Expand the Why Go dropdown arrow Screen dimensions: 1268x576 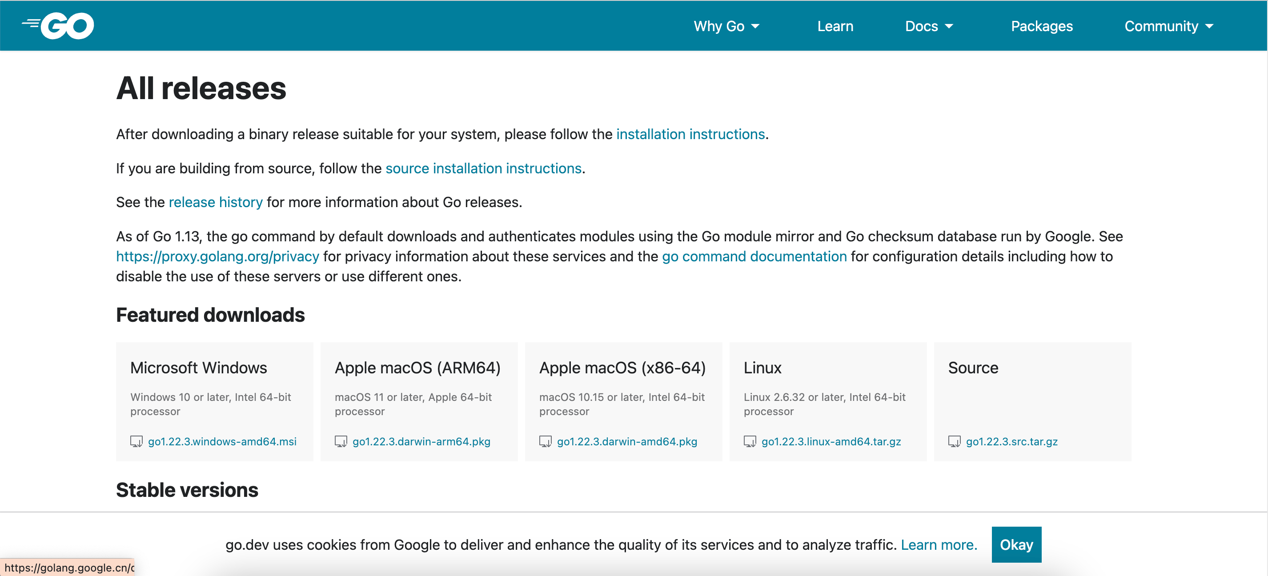755,27
